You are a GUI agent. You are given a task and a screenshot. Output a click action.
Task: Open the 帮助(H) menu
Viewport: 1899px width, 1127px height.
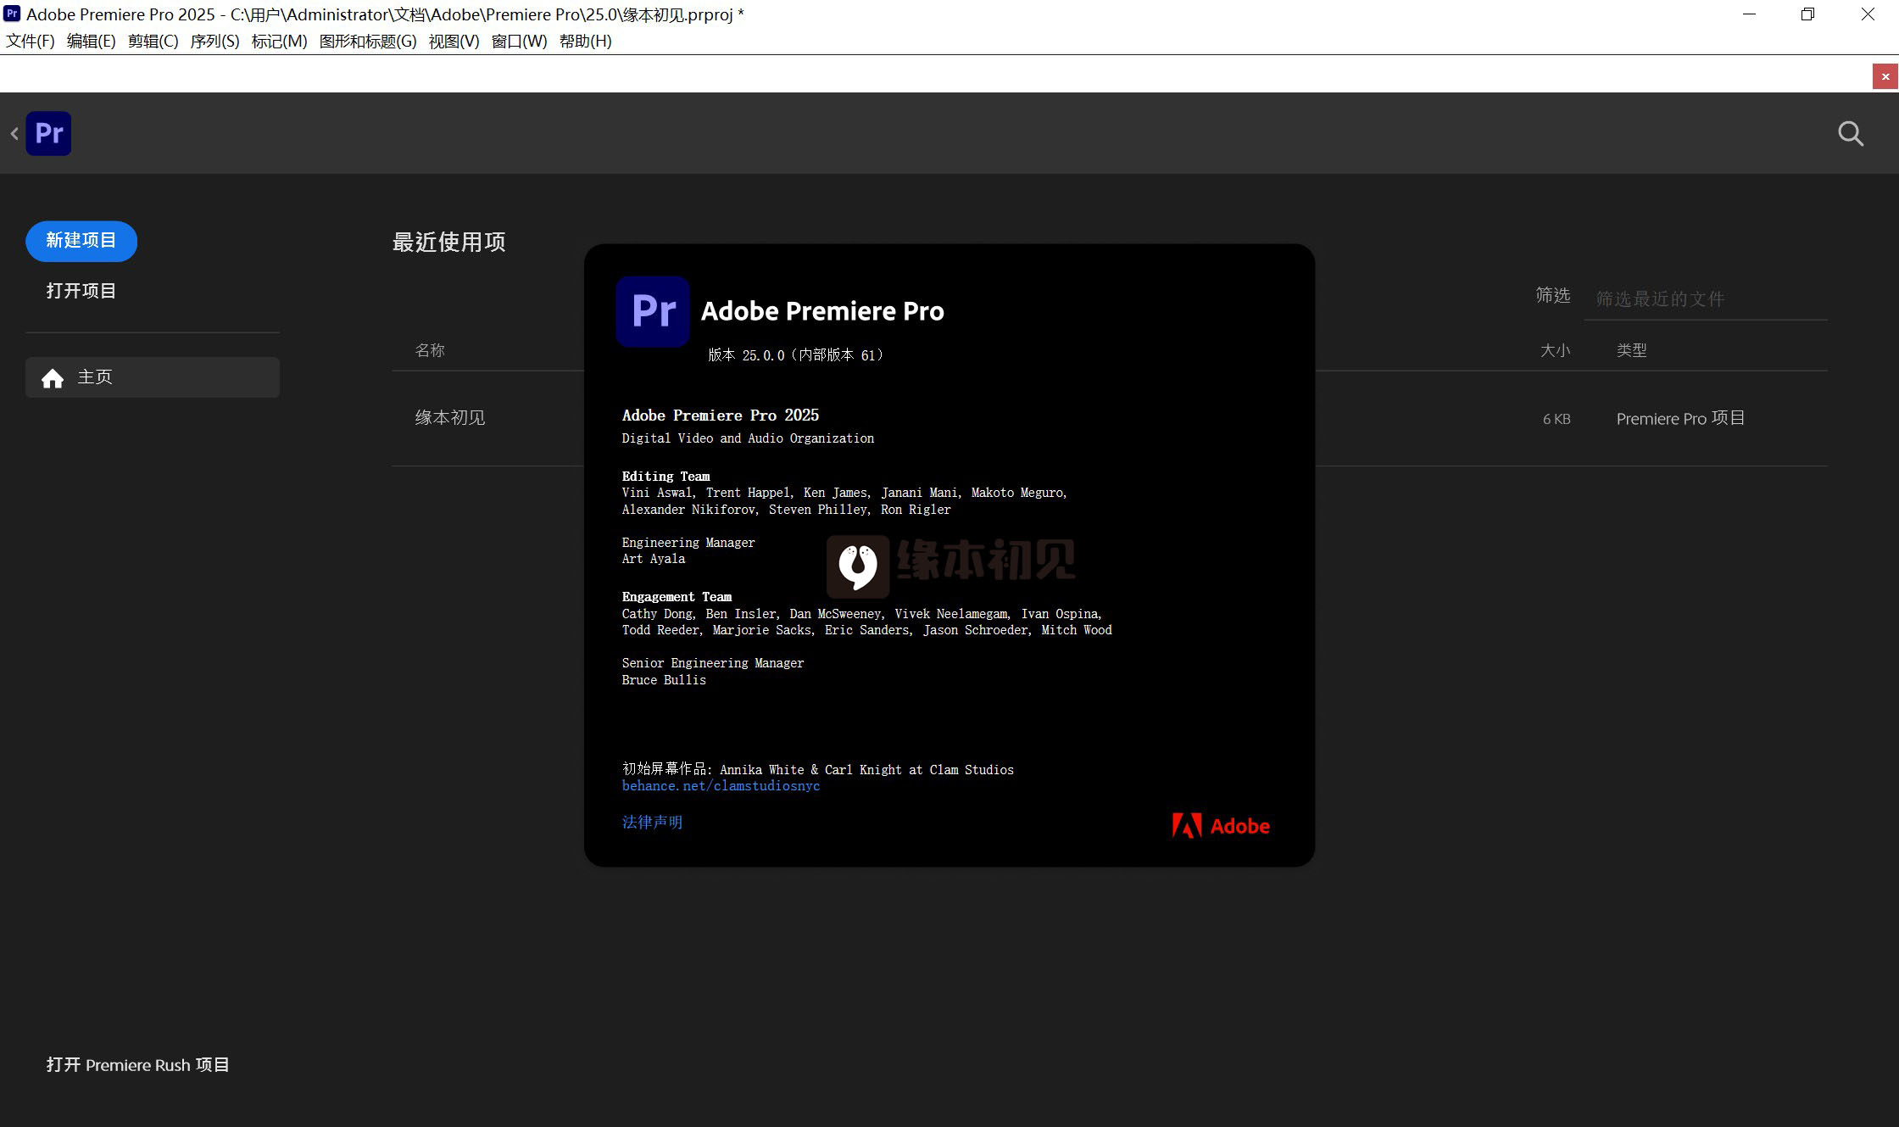tap(585, 41)
